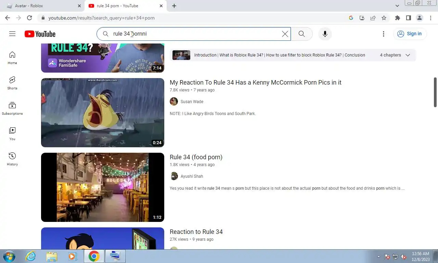
Task: Click the chapters preview thumbnail
Action: [x=181, y=55]
